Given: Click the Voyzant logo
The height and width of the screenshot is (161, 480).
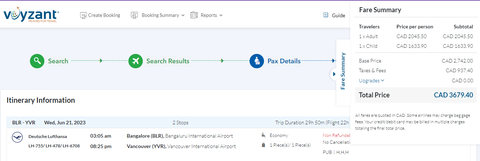Looking at the screenshot, I should click(31, 15).
